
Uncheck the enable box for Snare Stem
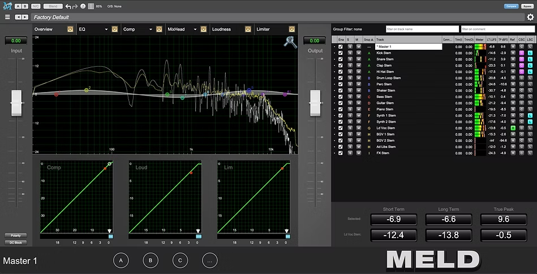tap(341, 59)
